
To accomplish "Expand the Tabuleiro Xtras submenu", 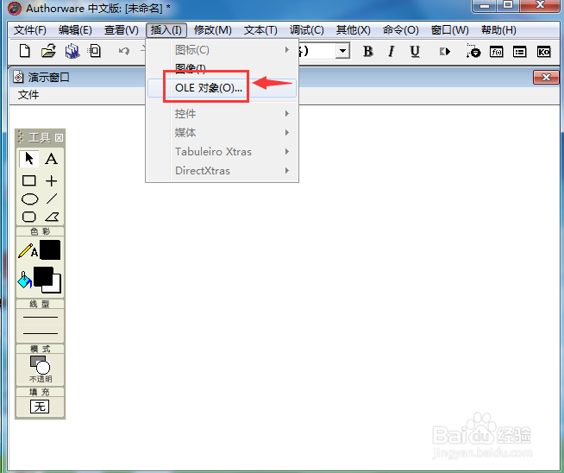I will pos(222,152).
